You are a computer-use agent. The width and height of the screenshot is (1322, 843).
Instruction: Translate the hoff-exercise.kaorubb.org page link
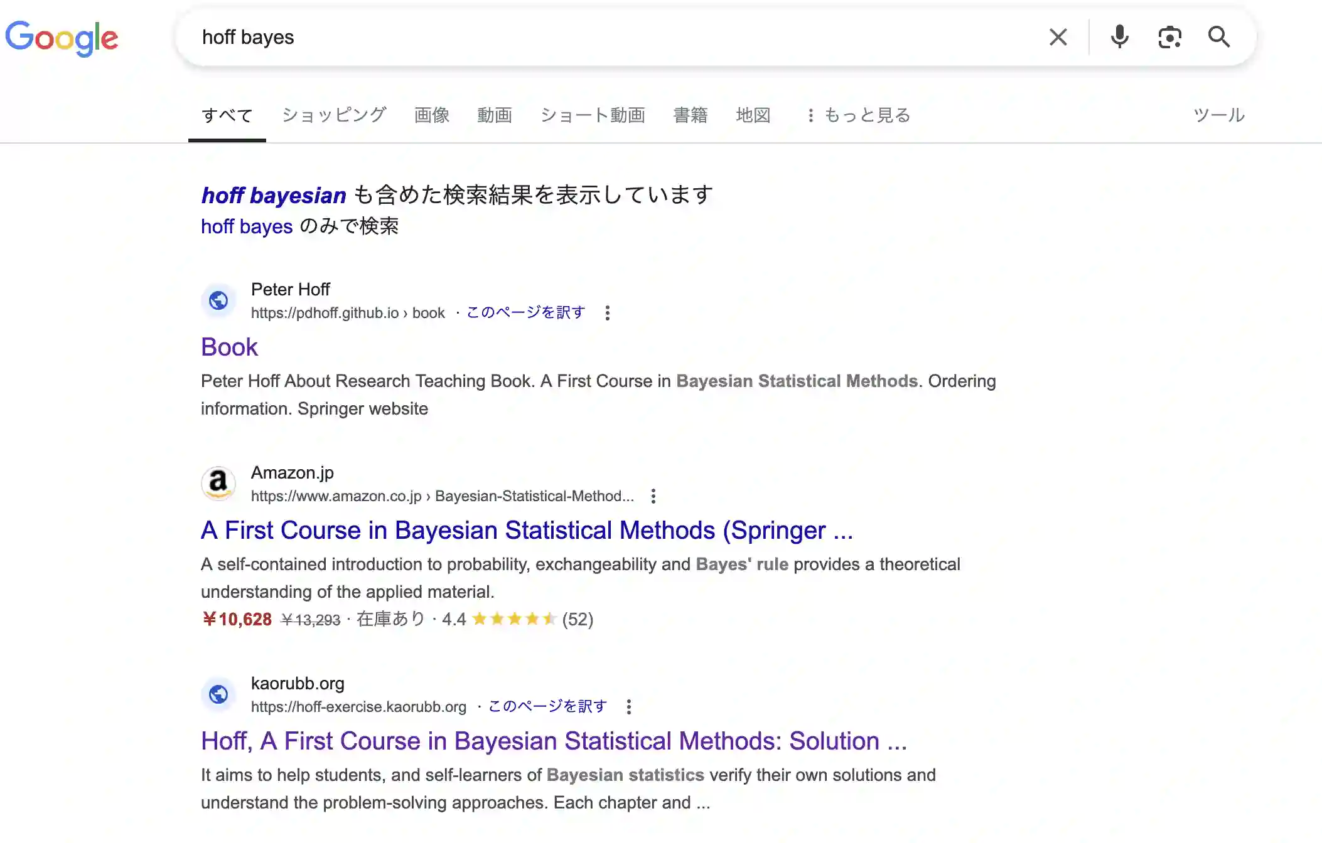(x=548, y=706)
